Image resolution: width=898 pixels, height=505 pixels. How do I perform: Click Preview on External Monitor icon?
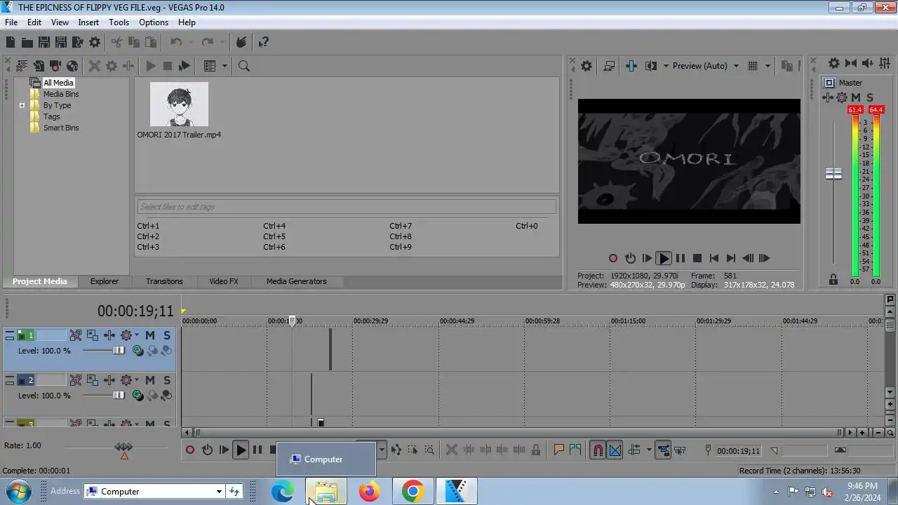(609, 66)
